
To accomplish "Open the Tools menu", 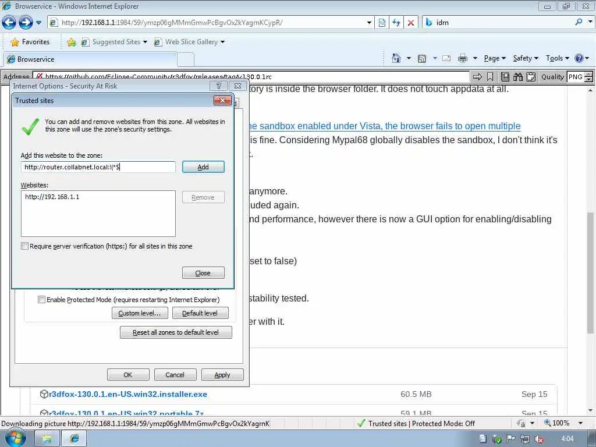I will tap(557, 58).
